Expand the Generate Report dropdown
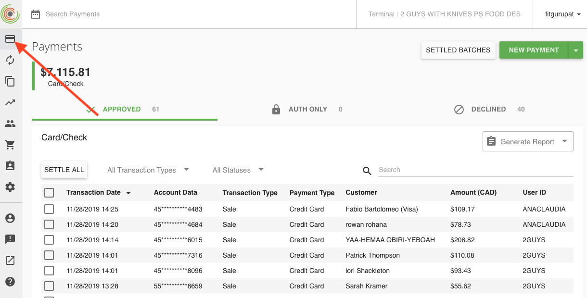Viewport: 587px width, 298px height. (x=528, y=141)
